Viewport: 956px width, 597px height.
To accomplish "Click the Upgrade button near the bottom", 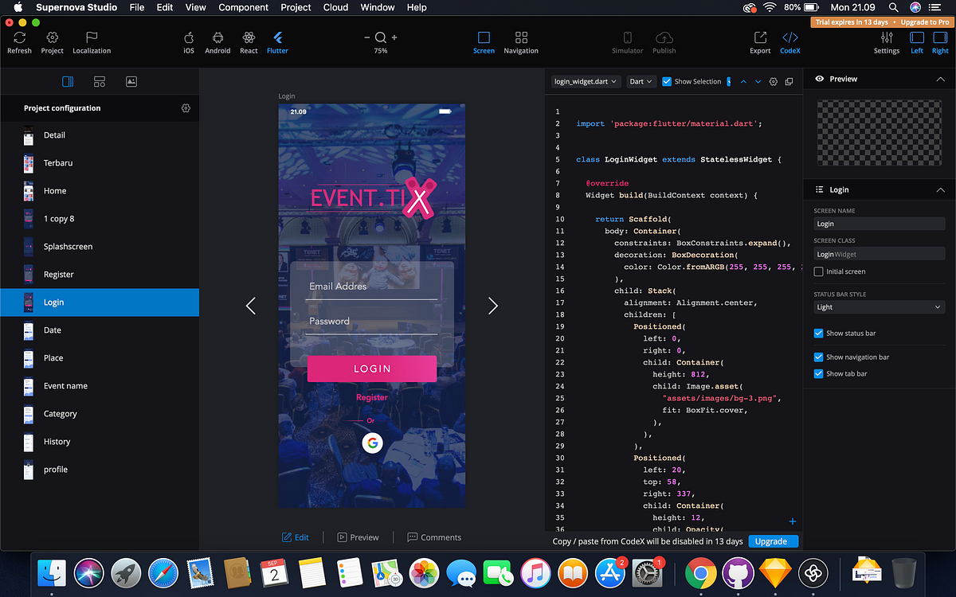I will 772,540.
